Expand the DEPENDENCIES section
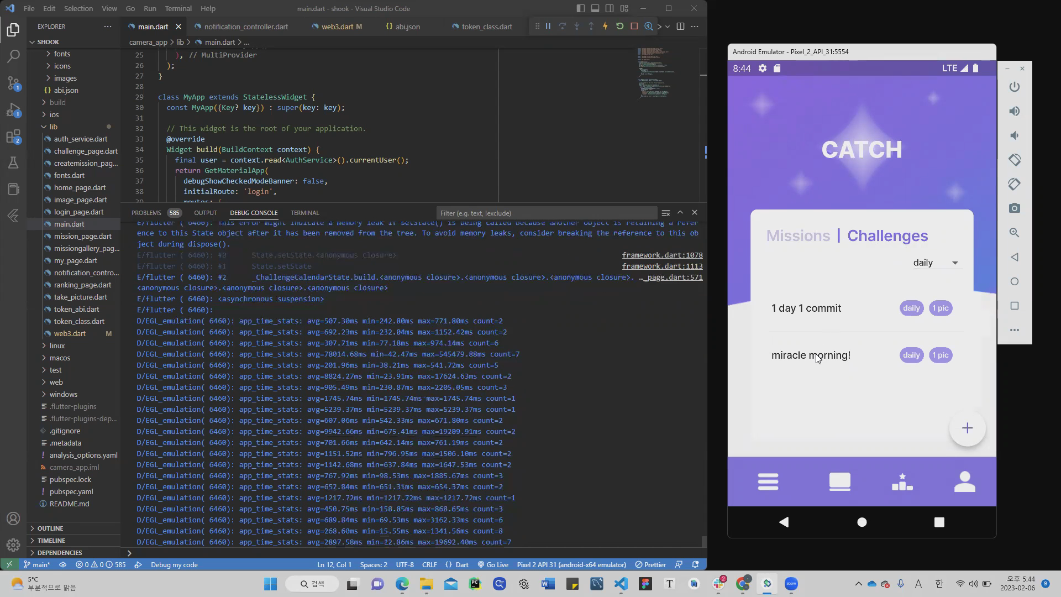1061x597 pixels. pyautogui.click(x=59, y=553)
